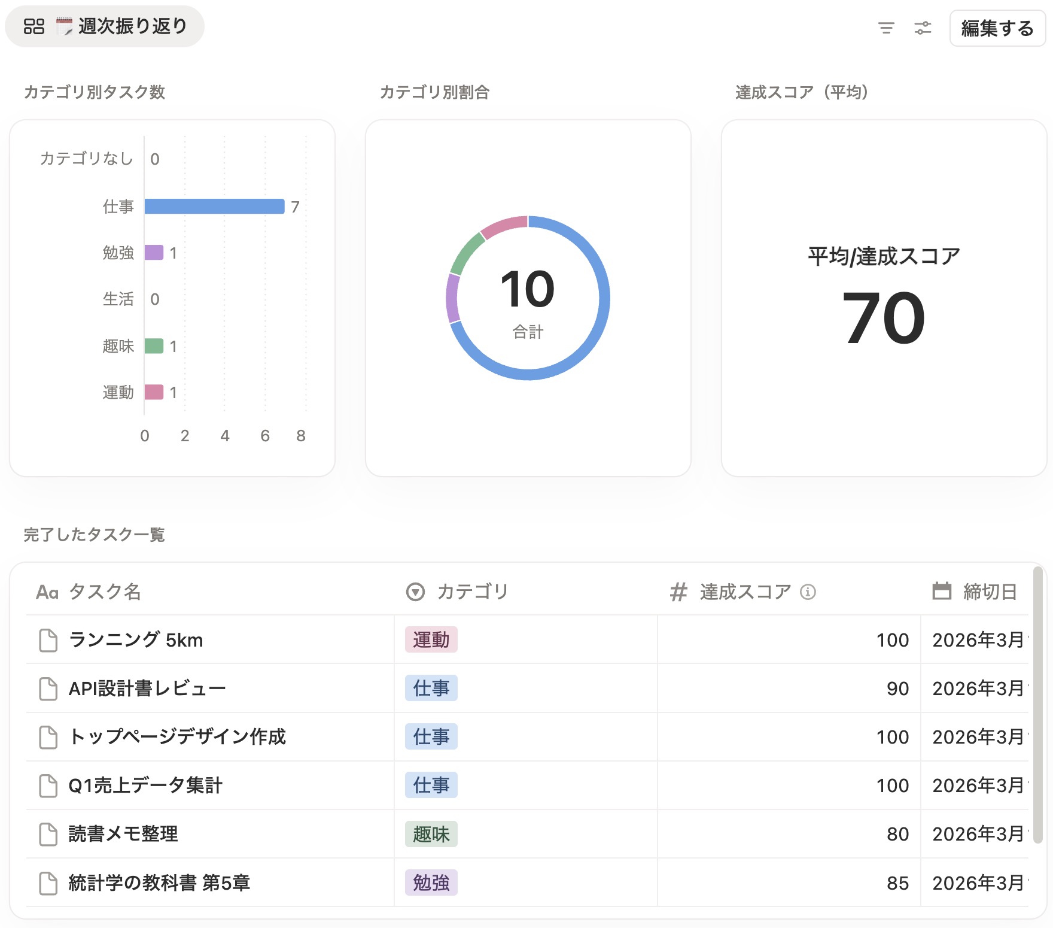Click the 編集する button
This screenshot has height=928, width=1053.
click(997, 28)
